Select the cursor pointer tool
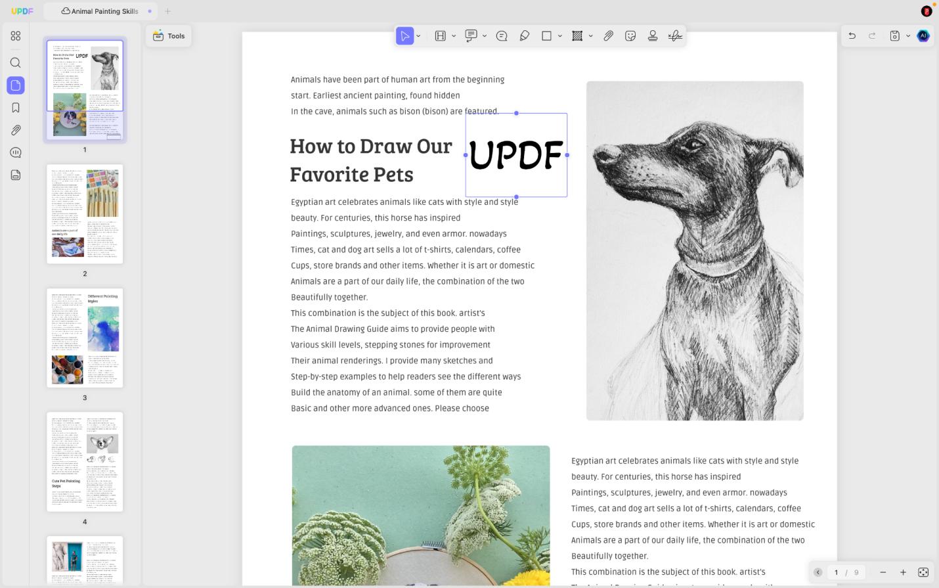The image size is (939, 588). coord(404,36)
